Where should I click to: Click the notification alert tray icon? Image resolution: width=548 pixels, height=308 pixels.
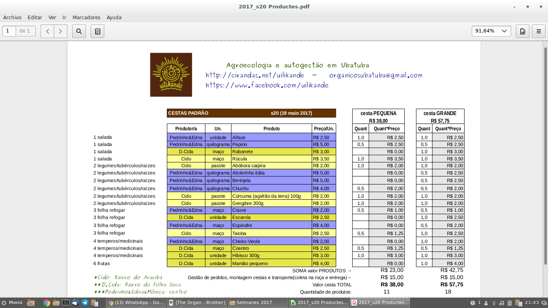point(473,303)
